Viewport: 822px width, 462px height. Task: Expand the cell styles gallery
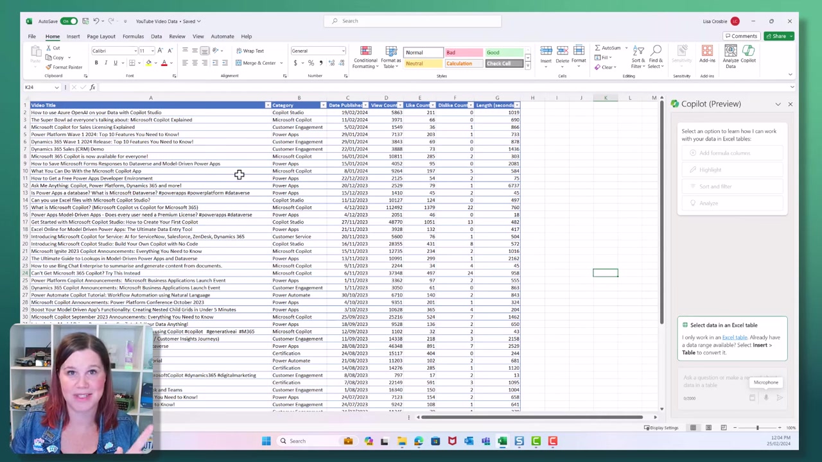[x=527, y=65]
